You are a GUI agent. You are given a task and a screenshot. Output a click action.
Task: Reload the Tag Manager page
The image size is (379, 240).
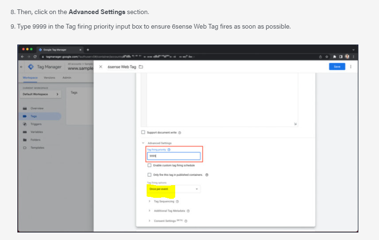[35, 57]
